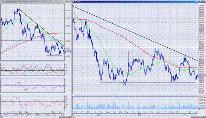Click the May label on right chart timeline
The height and width of the screenshot is (118, 206).
pyautogui.click(x=98, y=115)
